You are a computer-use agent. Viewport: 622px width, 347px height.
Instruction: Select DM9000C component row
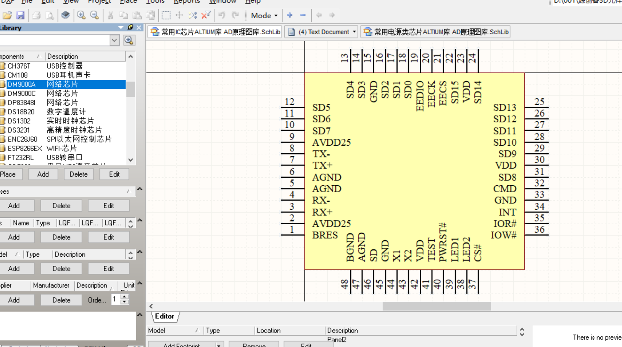63,93
